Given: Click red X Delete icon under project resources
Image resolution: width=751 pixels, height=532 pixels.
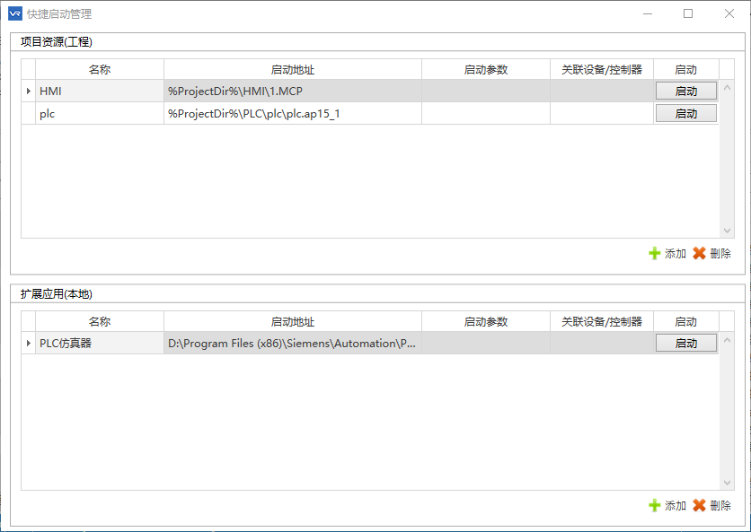Looking at the screenshot, I should tap(699, 253).
